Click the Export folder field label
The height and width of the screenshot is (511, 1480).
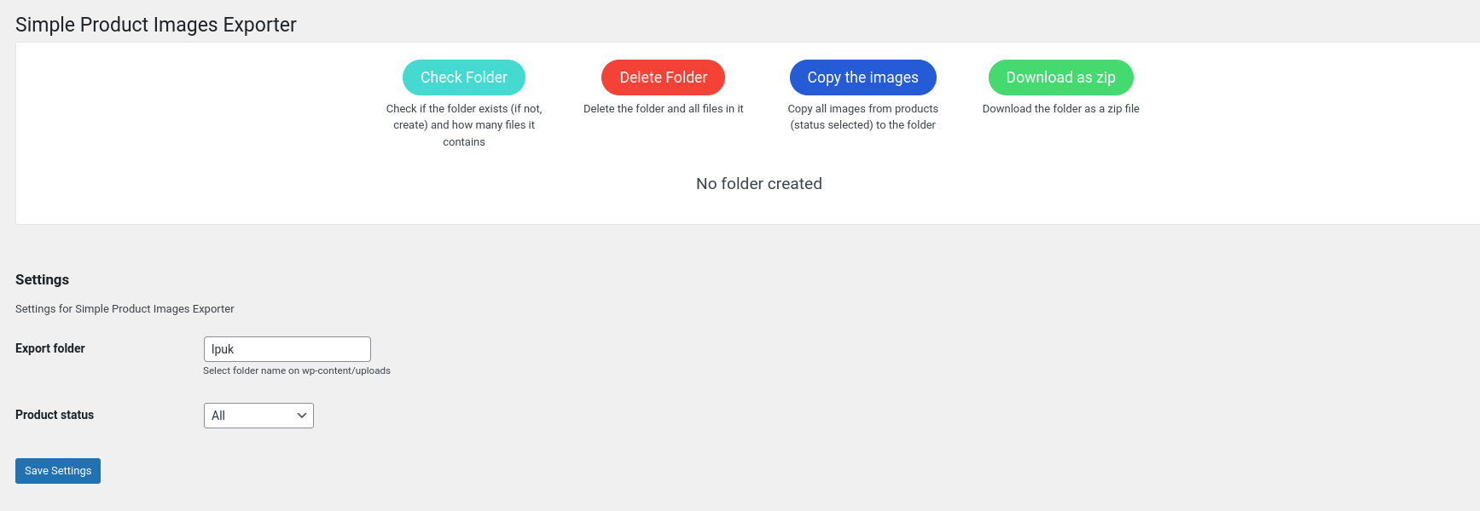tap(50, 348)
